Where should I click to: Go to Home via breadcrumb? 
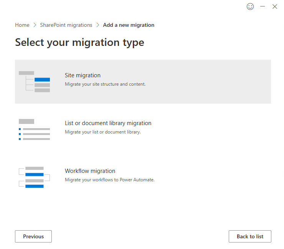tap(22, 25)
